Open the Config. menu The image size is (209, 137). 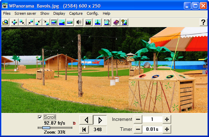[92, 13]
